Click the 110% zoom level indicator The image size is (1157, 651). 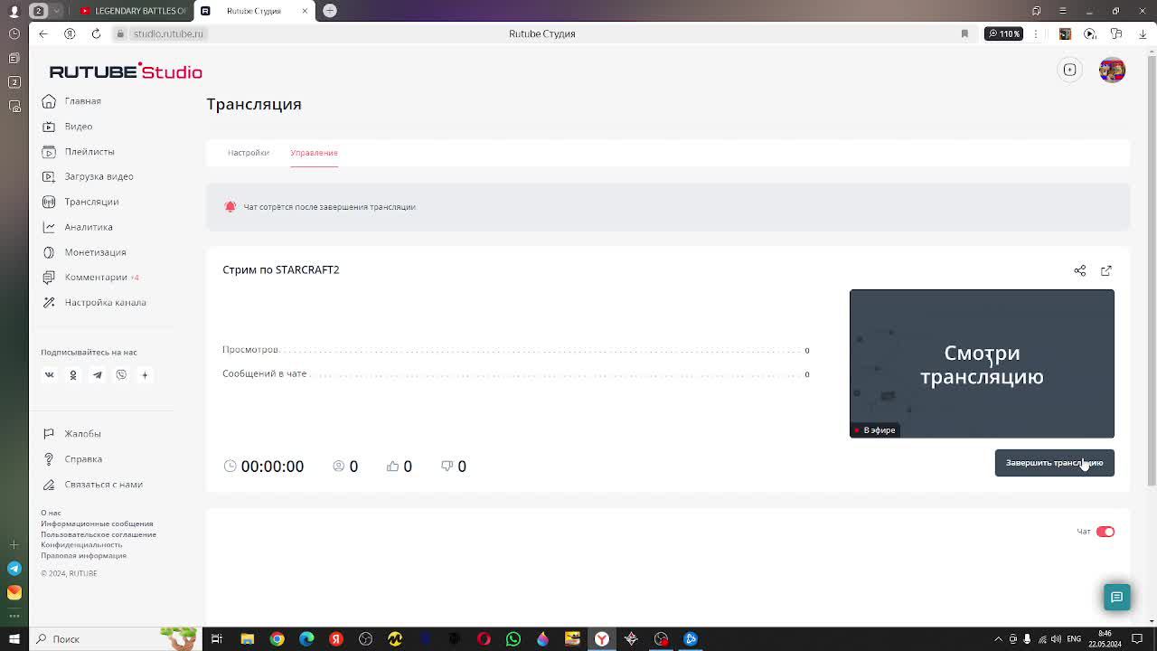click(x=1003, y=33)
